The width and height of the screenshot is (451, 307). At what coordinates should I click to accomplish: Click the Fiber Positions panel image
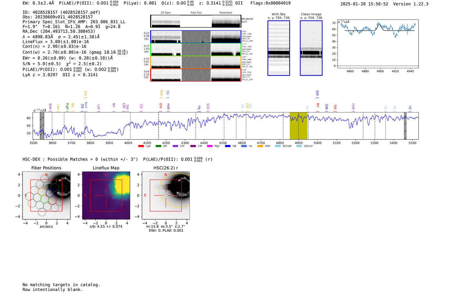pyautogui.click(x=46, y=196)
